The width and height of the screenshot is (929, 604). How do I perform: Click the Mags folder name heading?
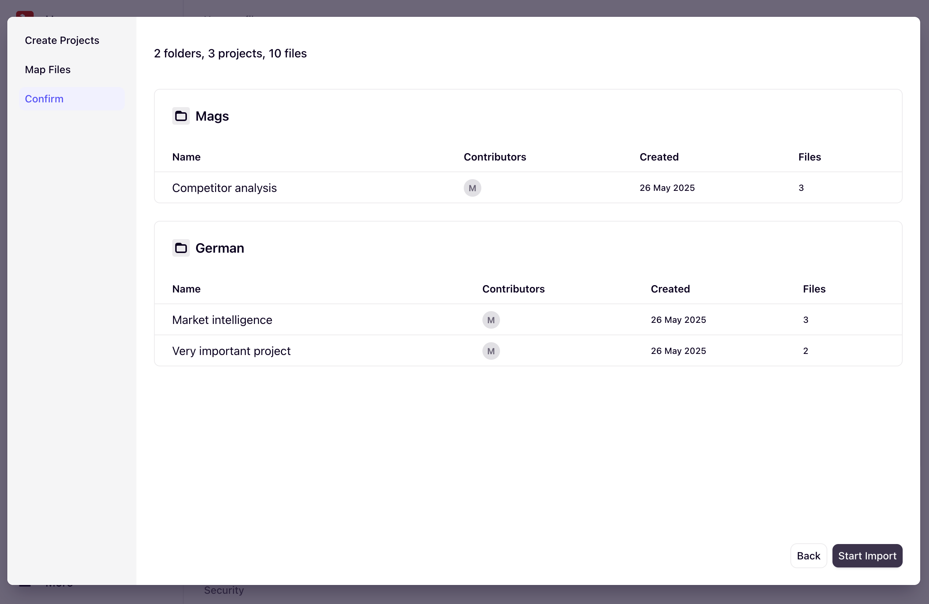click(x=211, y=116)
